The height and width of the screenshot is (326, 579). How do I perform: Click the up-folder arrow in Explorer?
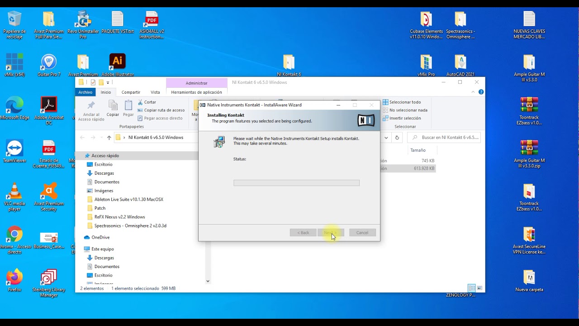point(109,138)
